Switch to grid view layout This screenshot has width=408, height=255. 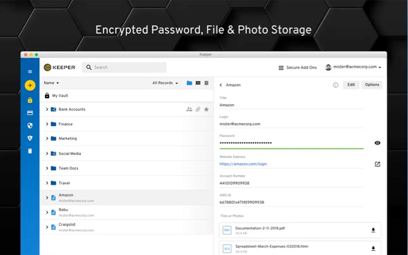[x=198, y=83]
